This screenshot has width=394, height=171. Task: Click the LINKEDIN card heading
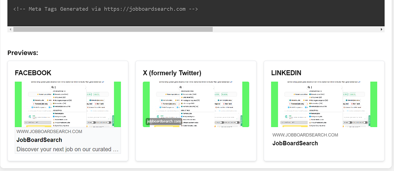[x=286, y=73]
